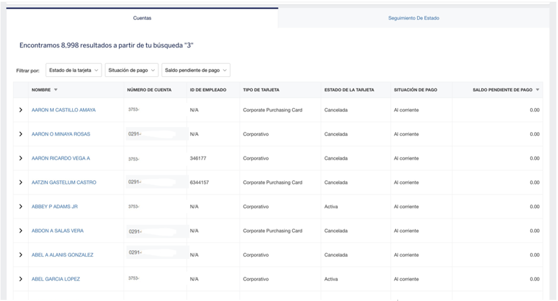Open AATZIN GASTELUM CASTRO account link
Screen dimensions: 558x301
[64, 182]
